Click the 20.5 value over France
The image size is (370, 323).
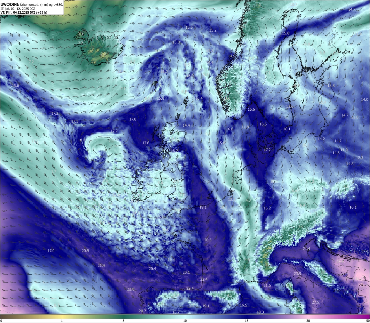click(x=208, y=240)
